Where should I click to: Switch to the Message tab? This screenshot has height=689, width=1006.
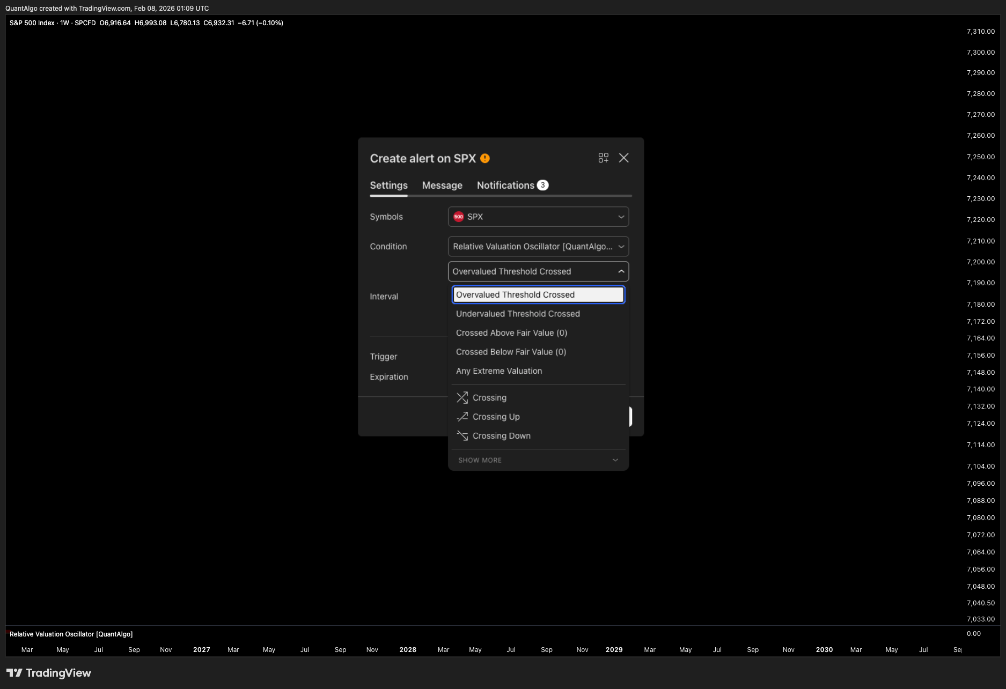click(442, 185)
